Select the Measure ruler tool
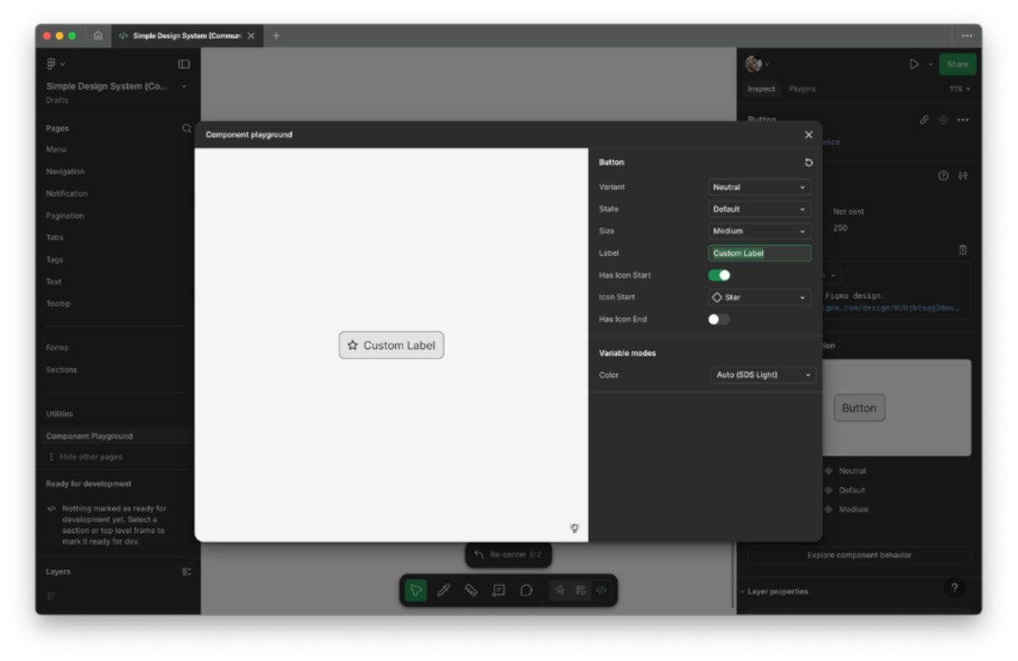 point(471,591)
